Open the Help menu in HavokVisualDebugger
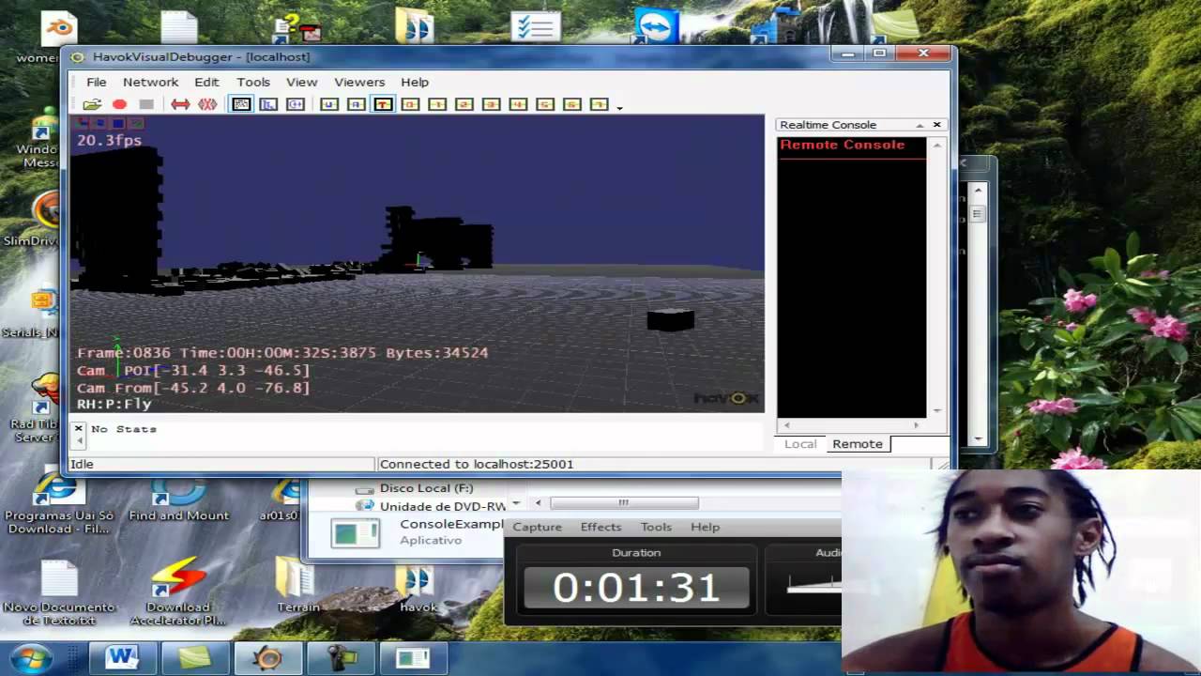Image resolution: width=1201 pixels, height=676 pixels. [415, 83]
